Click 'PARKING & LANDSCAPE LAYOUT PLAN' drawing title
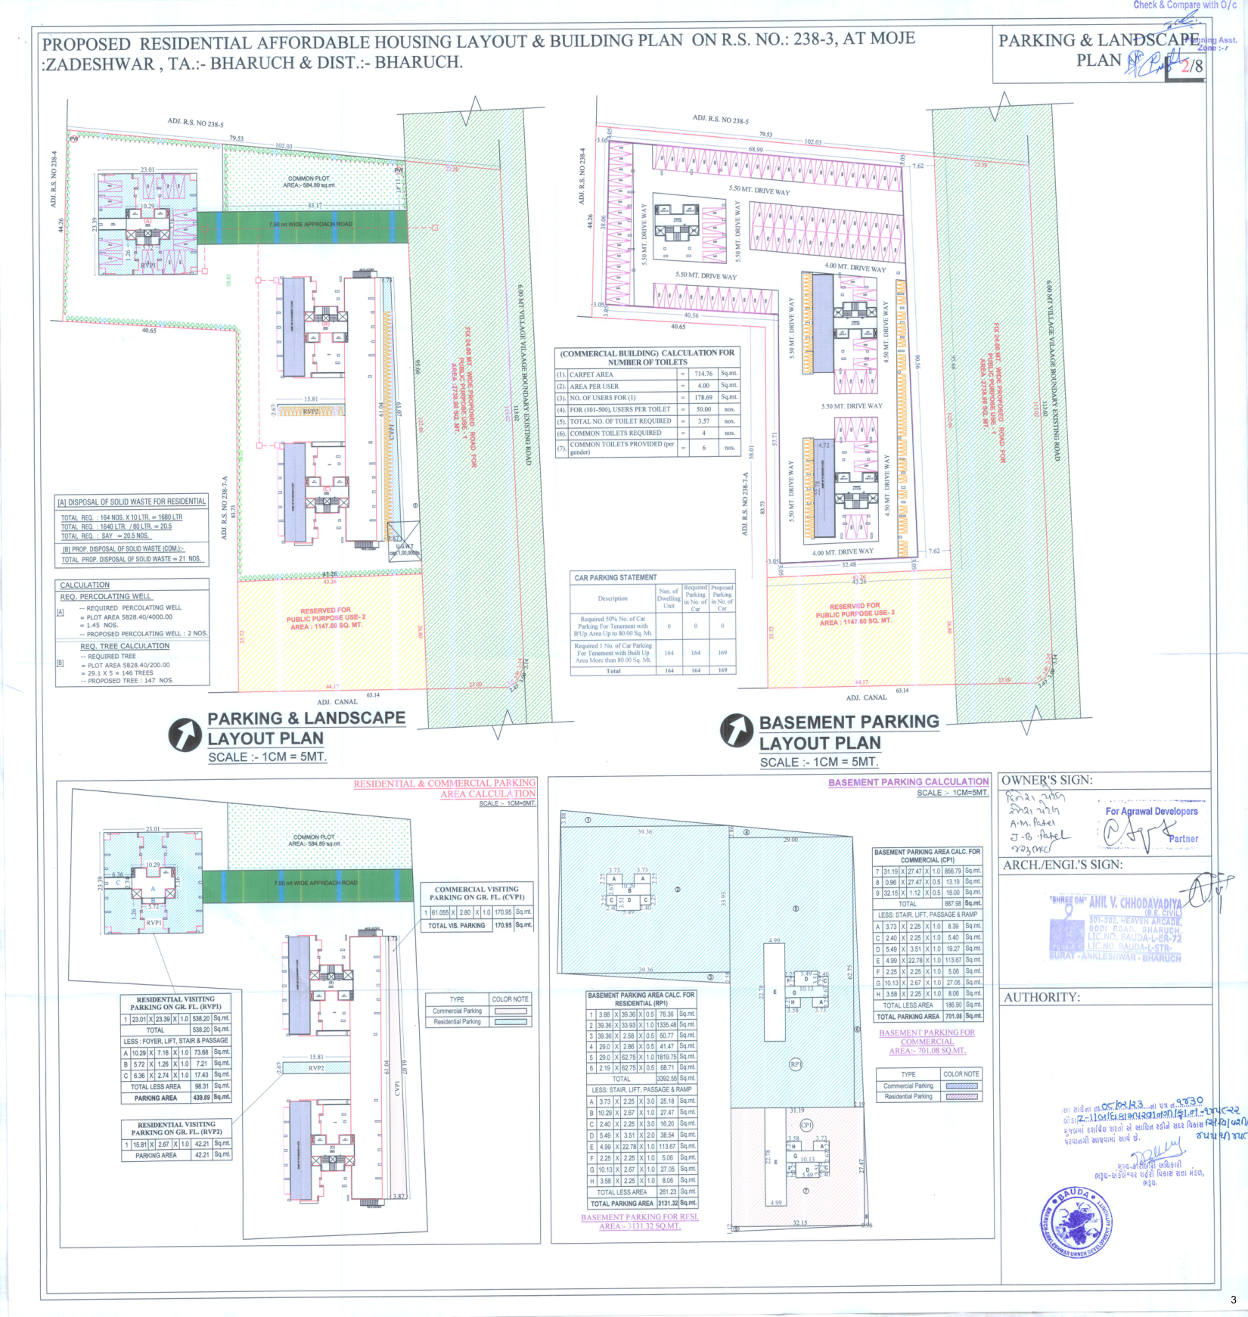 click(x=306, y=728)
